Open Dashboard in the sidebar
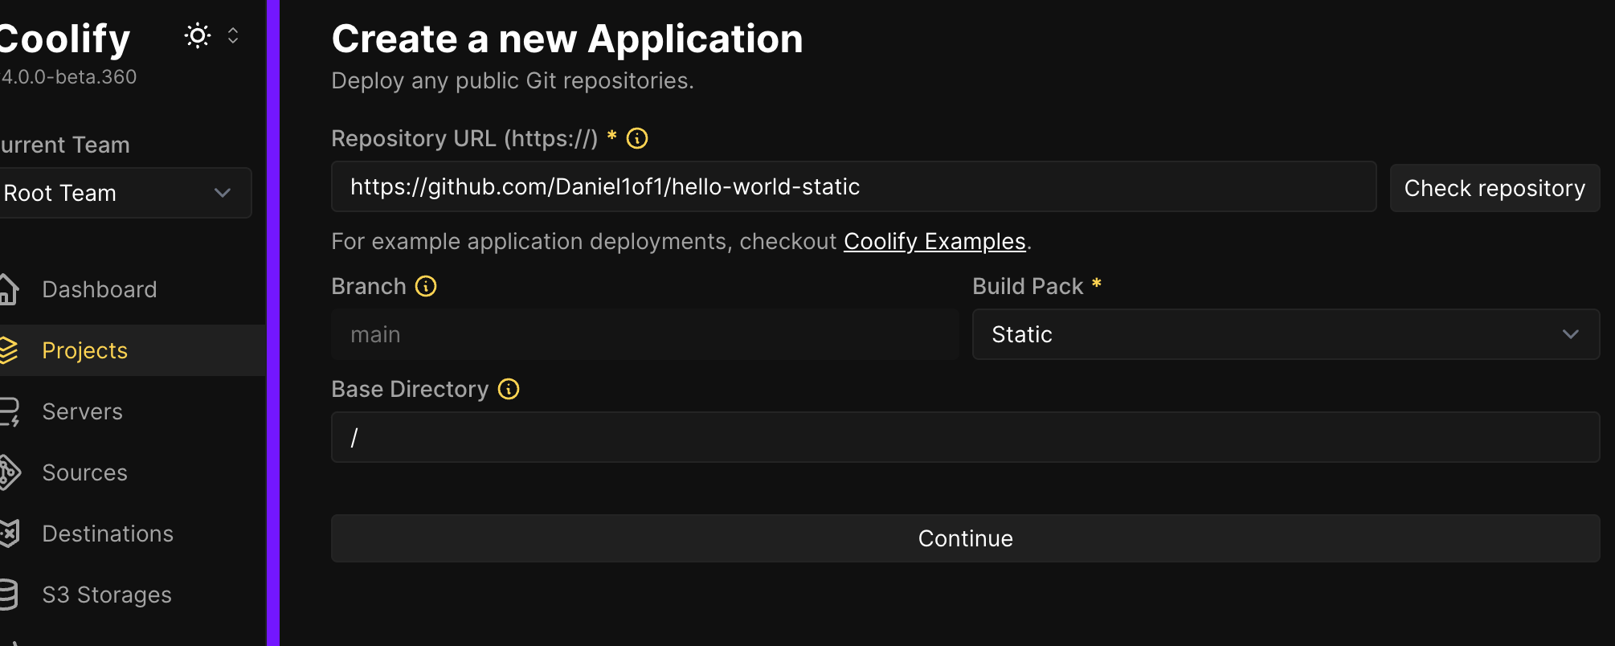 (100, 289)
